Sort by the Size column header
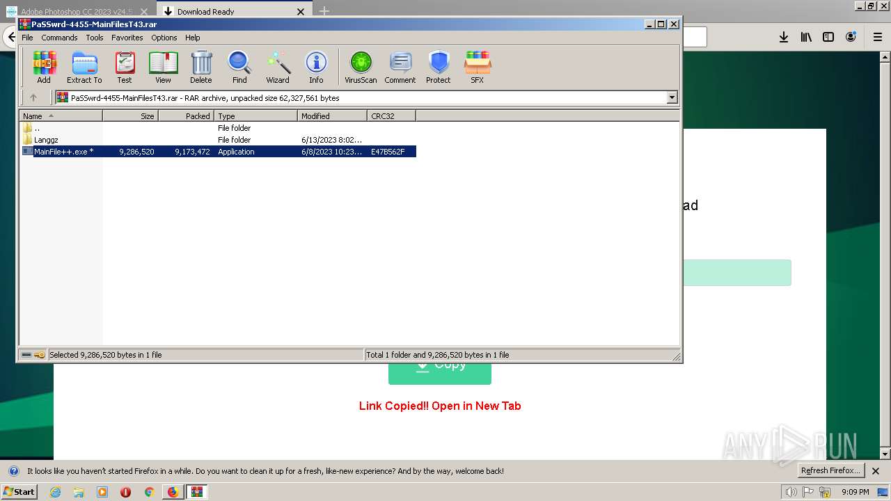 [131, 116]
